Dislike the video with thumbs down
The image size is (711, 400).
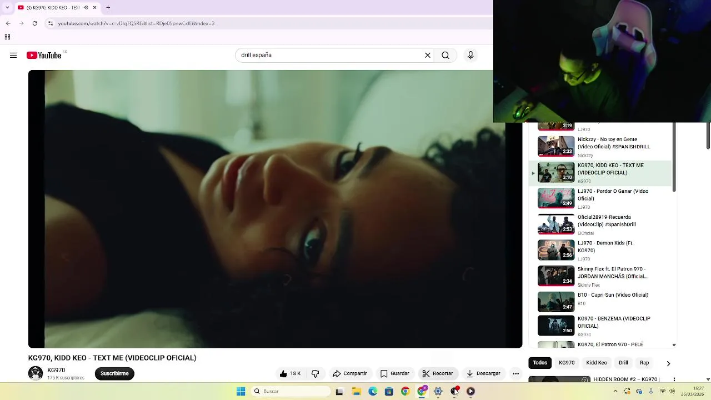coord(316,373)
